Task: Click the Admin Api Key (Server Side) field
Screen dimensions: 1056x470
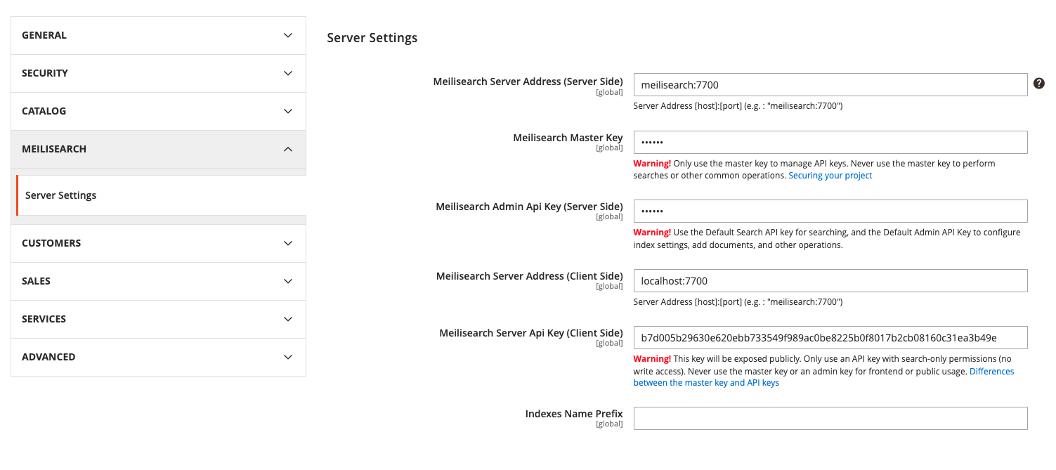Action: tap(830, 211)
